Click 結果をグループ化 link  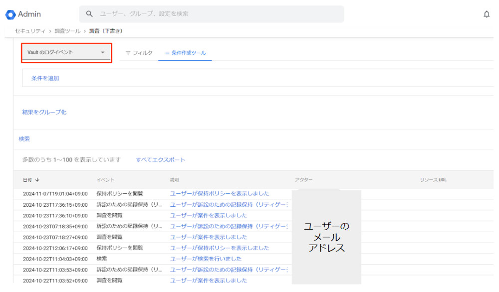(x=44, y=112)
